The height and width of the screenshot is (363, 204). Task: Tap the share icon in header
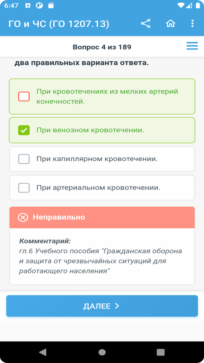pos(146,24)
